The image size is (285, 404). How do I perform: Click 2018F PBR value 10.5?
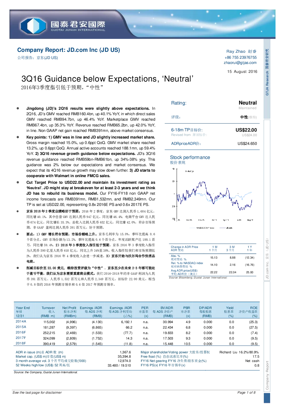[187, 344]
